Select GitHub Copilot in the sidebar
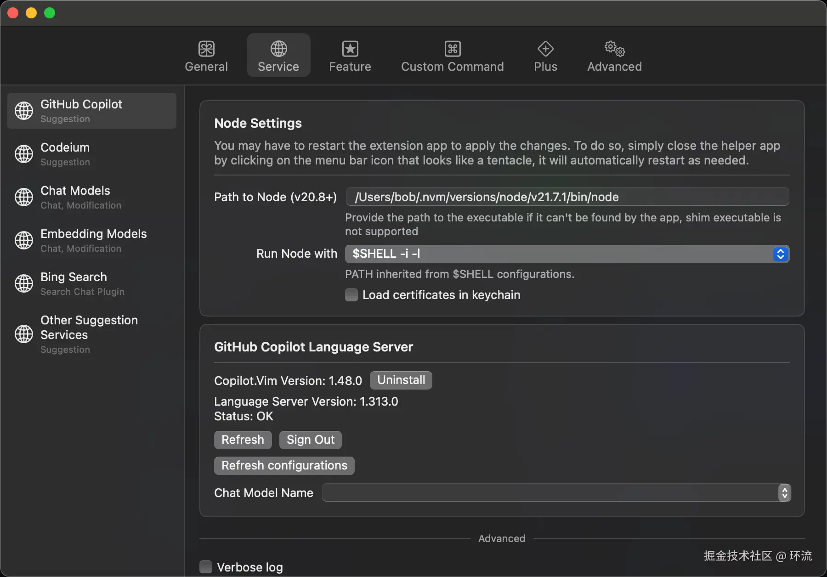This screenshot has height=577, width=827. point(92,111)
